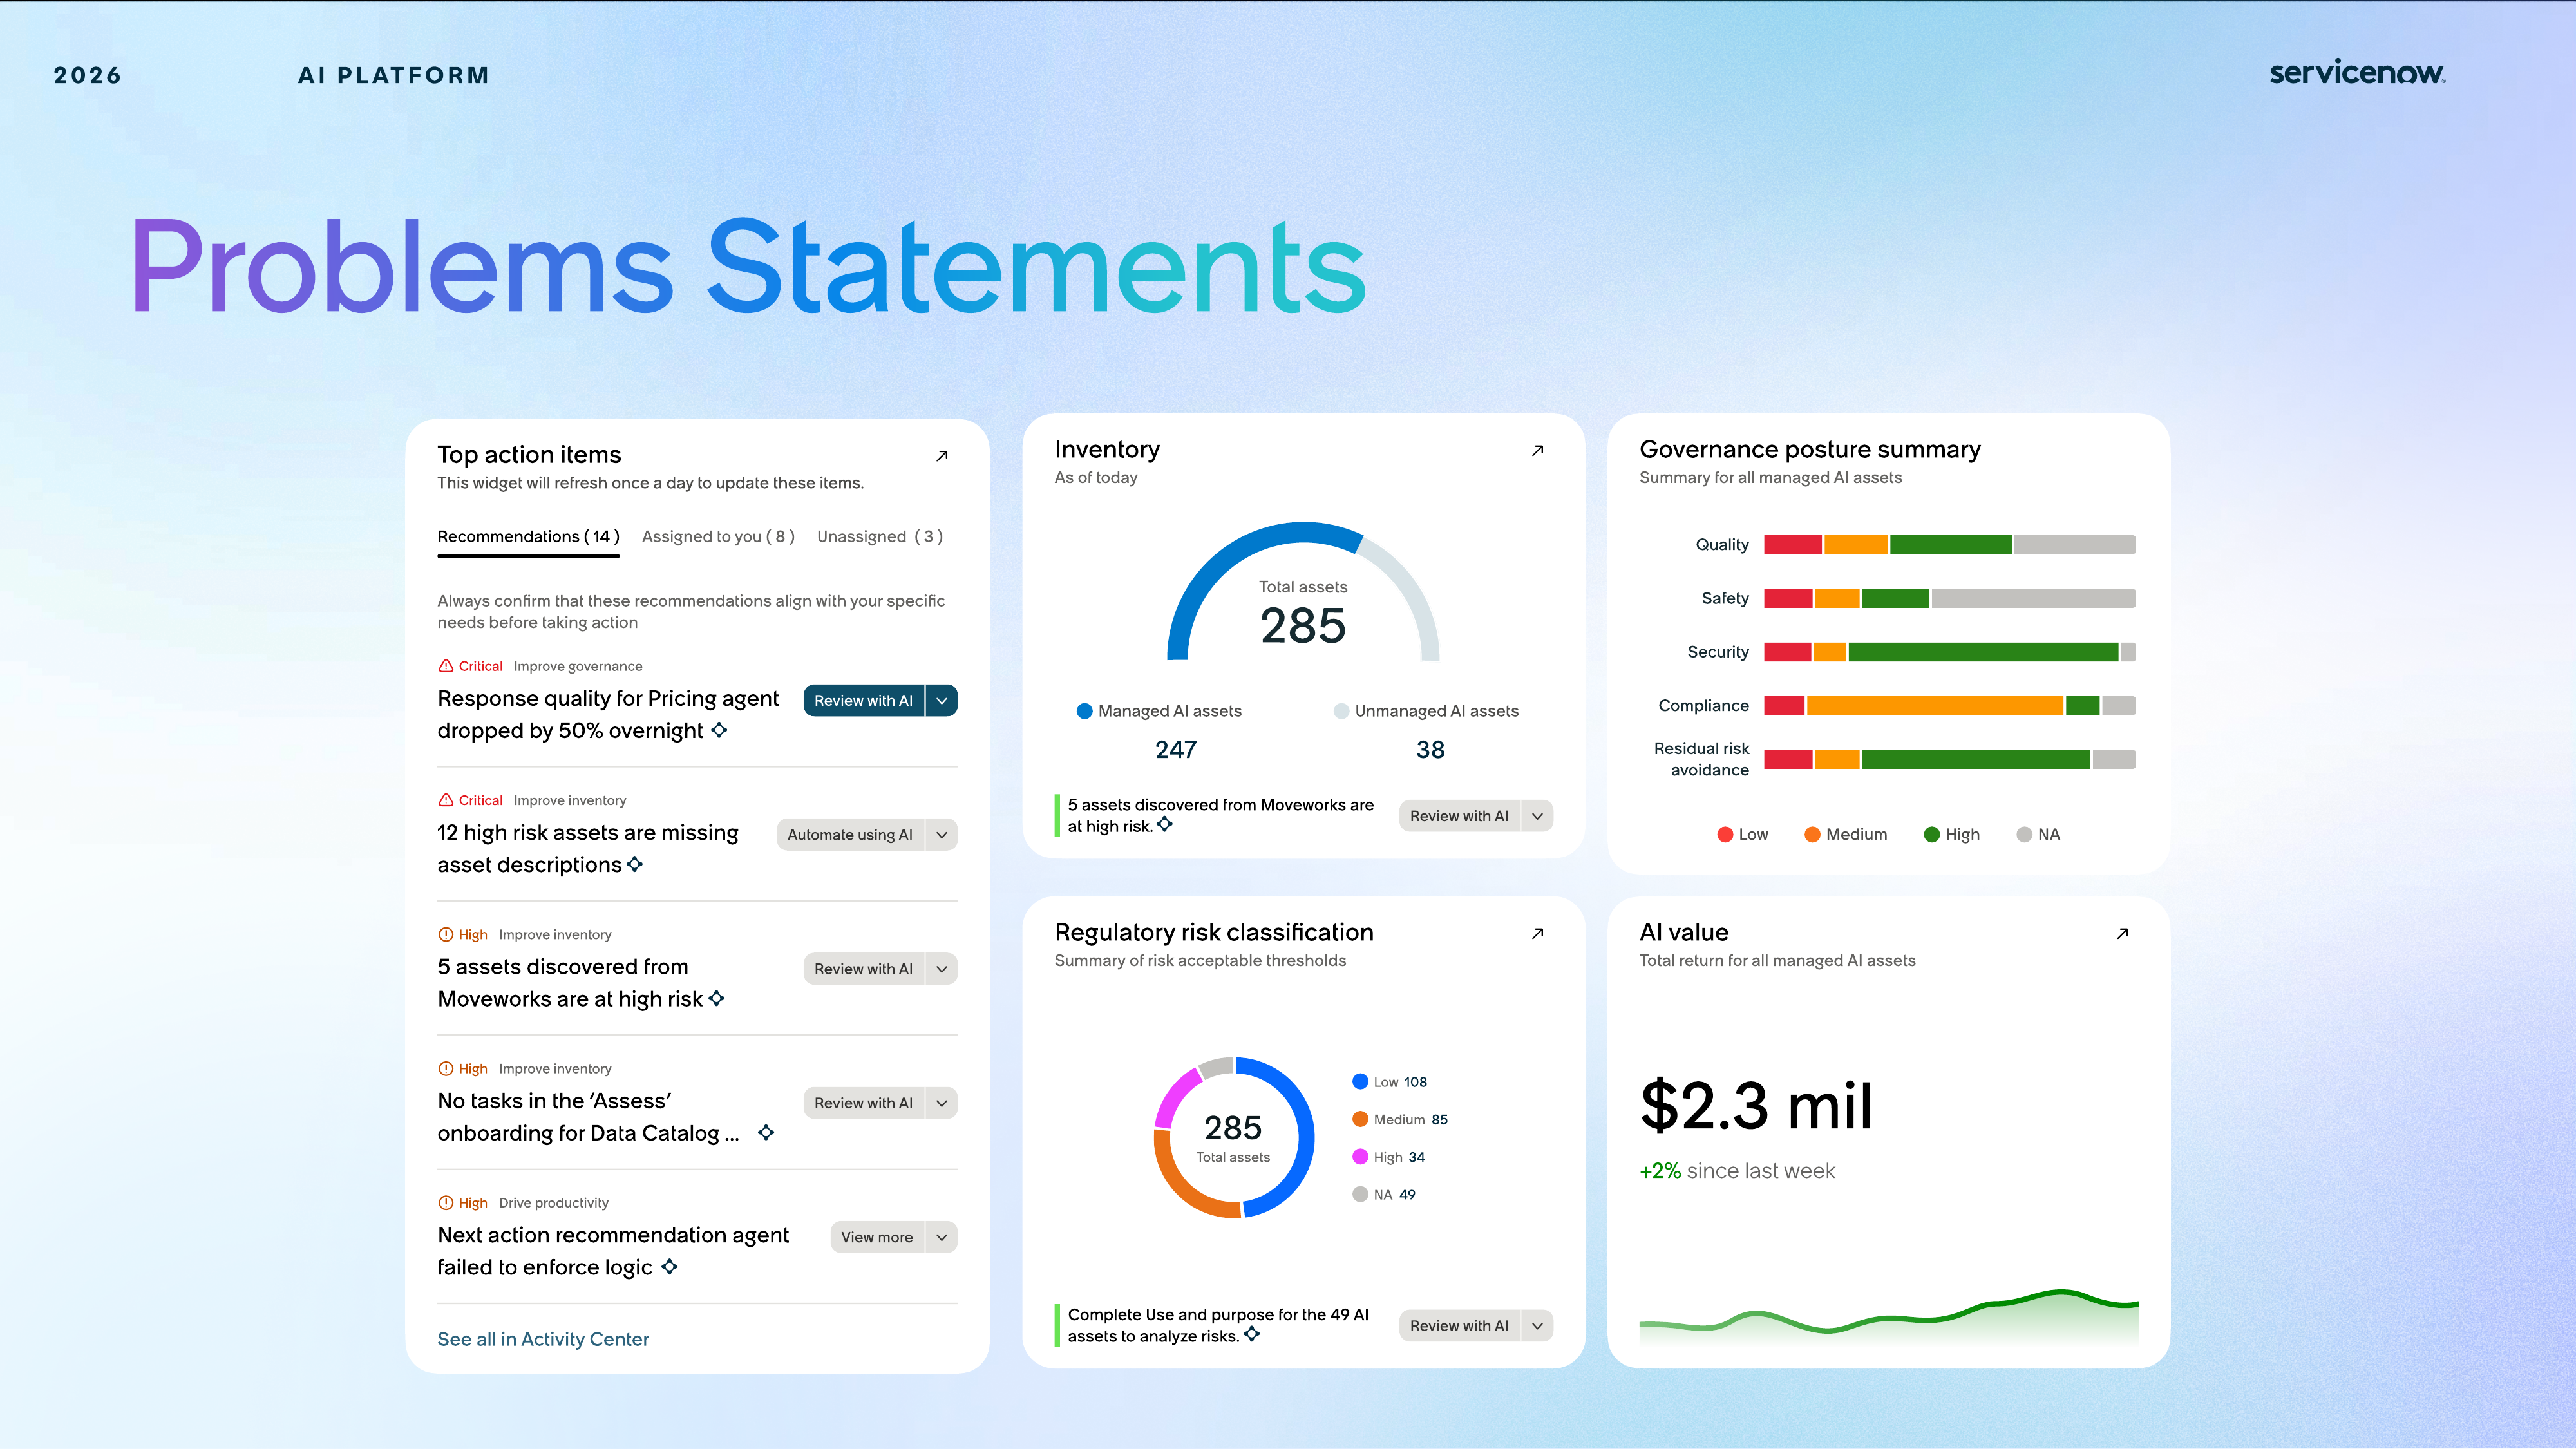This screenshot has width=2576, height=1449.
Task: Click the AI sparkle icon after 'dropped by 50% overnight'
Action: coord(719,730)
